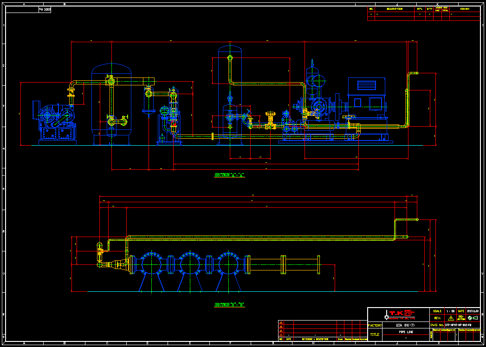The width and height of the screenshot is (486, 347).
Task: Select the revision triangle beside REV.
Action: pyautogui.click(x=450, y=318)
